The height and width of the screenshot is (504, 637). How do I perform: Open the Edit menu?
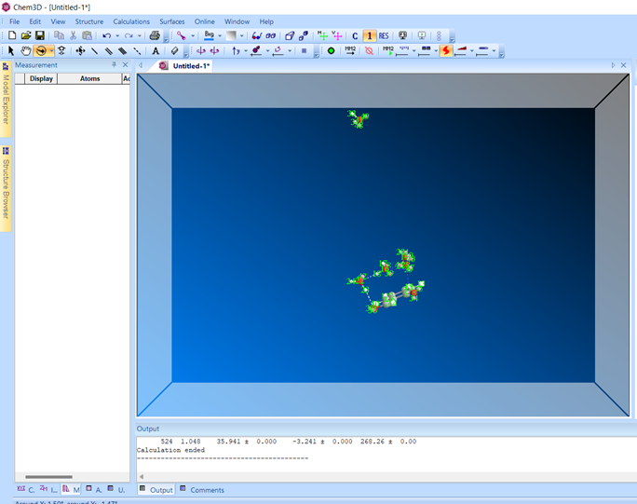point(35,21)
